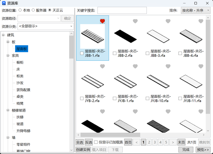The height and width of the screenshot is (154, 213).
Task: Check the box for 屋面板-夹芯-JYJB-1.rfa
Action: [115, 98]
